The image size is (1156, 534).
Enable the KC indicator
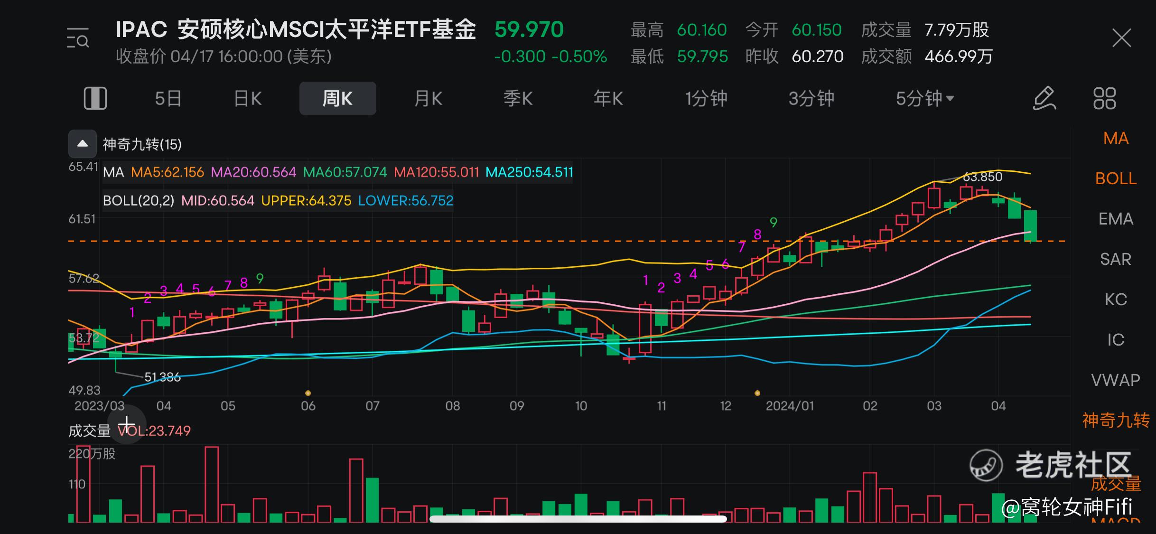point(1116,300)
